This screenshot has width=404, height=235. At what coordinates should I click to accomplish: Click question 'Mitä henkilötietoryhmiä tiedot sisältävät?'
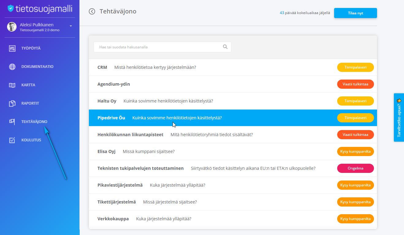point(212,135)
